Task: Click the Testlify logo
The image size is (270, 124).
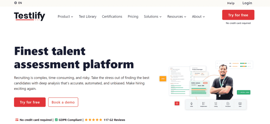Action: (30, 17)
